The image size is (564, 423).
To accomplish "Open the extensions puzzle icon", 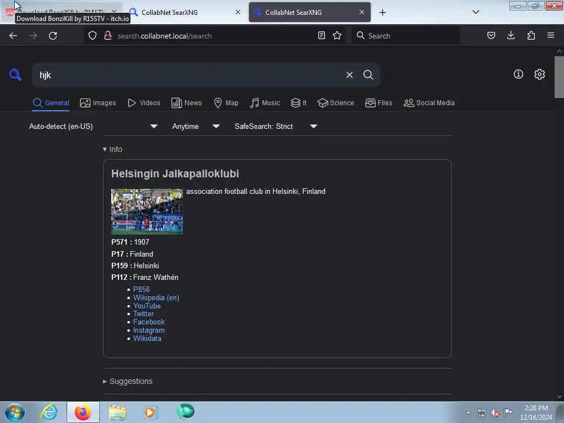I will pos(531,35).
